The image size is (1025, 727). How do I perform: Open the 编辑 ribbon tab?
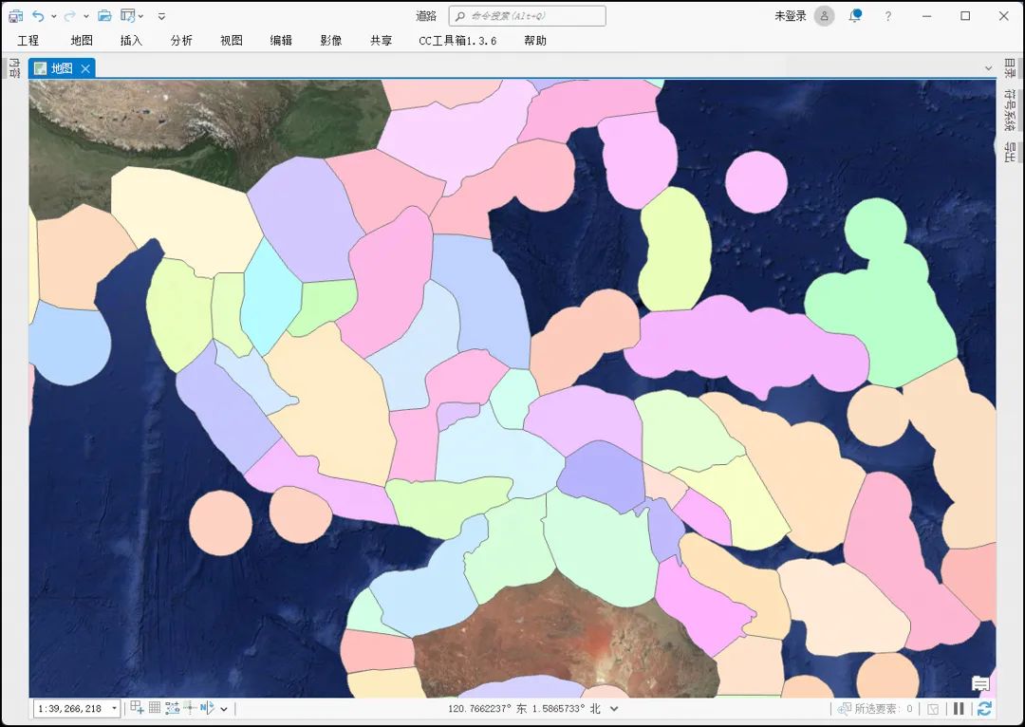point(281,41)
